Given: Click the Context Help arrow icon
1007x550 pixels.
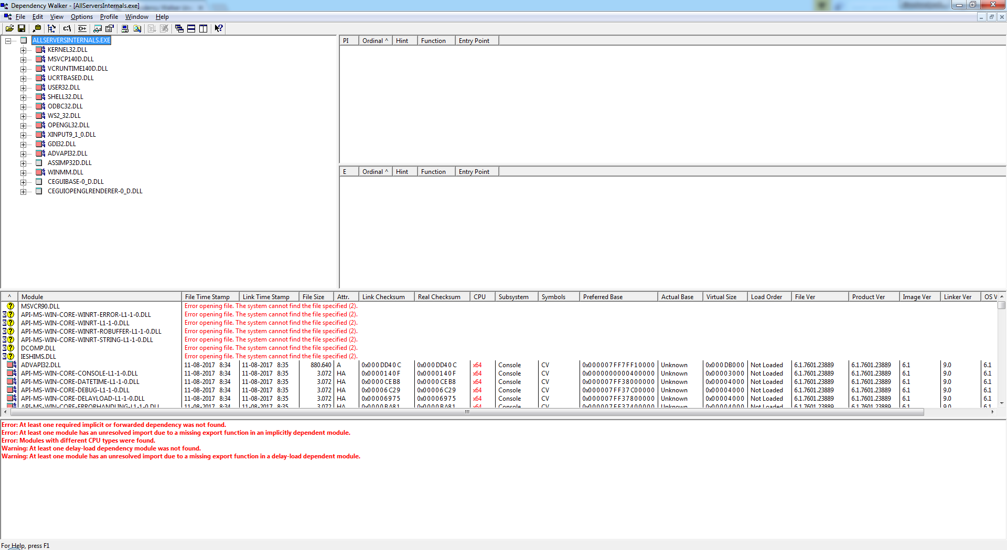Looking at the screenshot, I should (219, 29).
